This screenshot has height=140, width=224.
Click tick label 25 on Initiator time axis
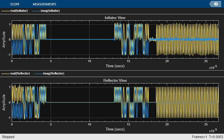tap(206, 61)
